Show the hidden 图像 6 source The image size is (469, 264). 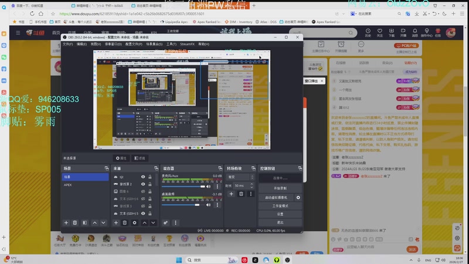143,191
